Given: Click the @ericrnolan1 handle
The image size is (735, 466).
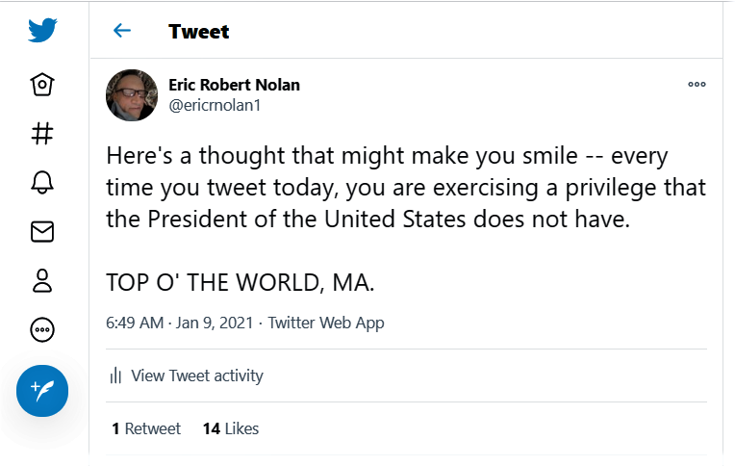Looking at the screenshot, I should [x=215, y=106].
